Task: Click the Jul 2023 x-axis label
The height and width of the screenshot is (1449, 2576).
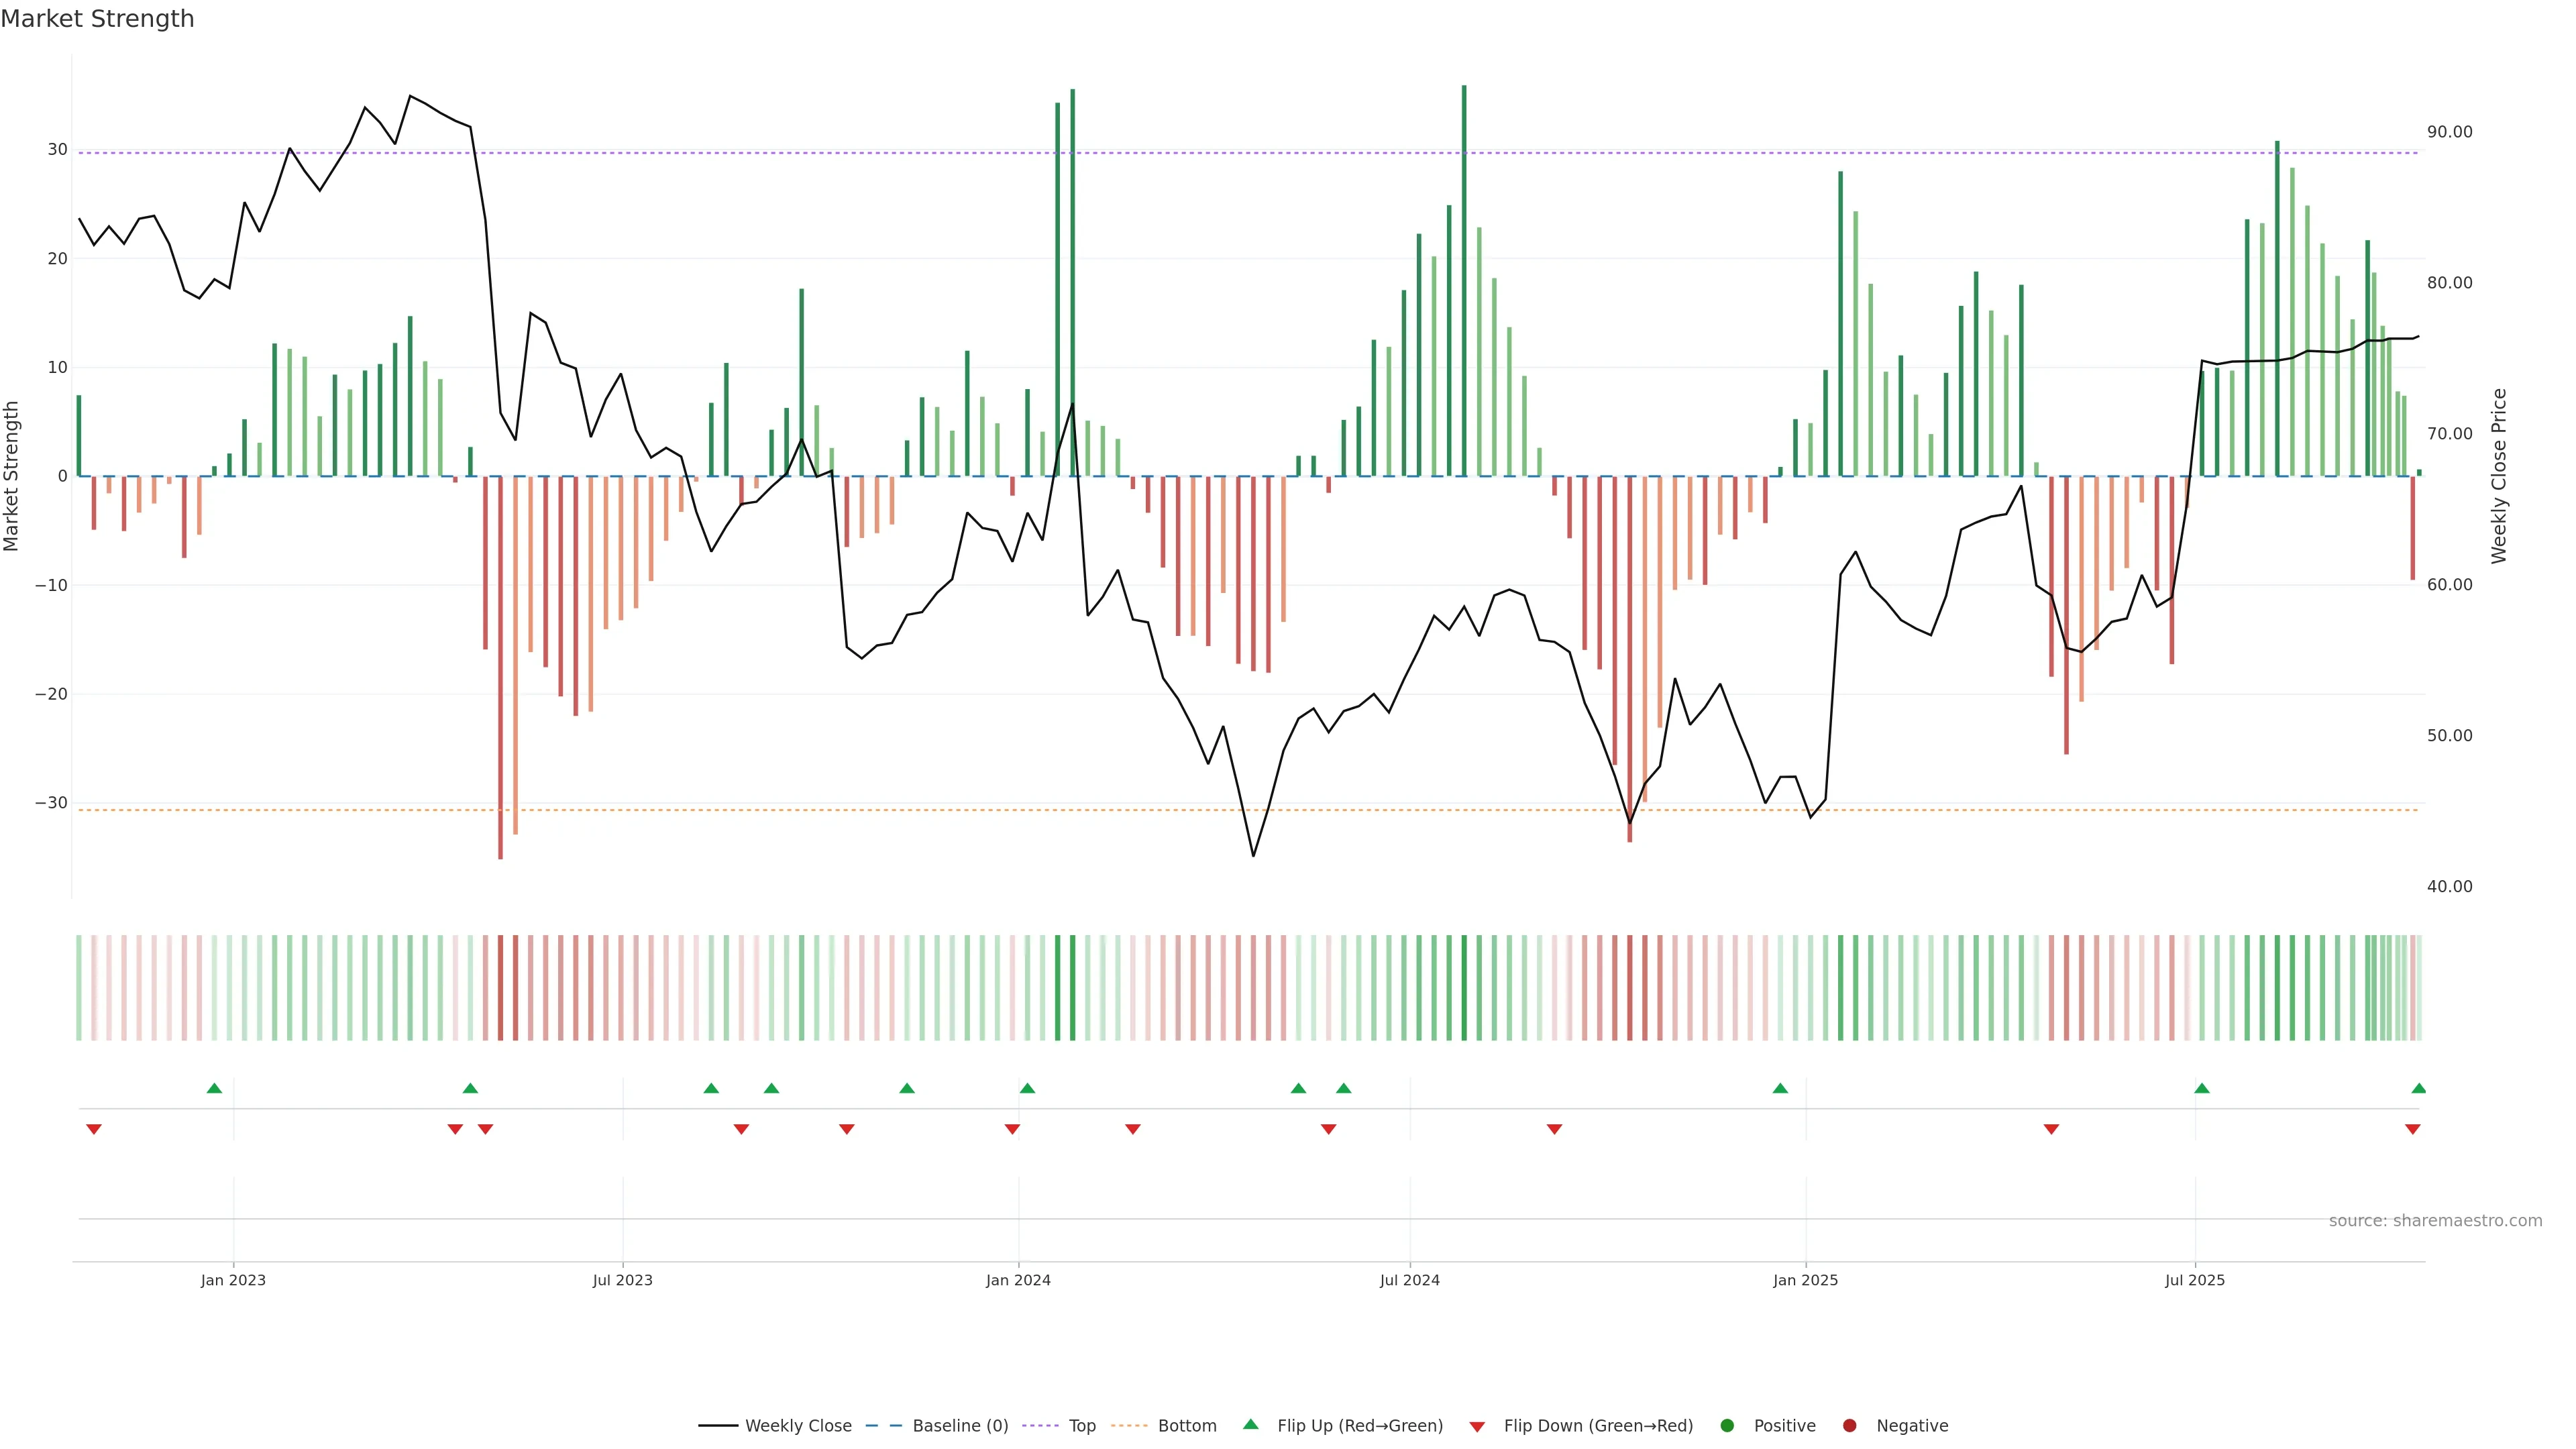Action: [622, 1280]
